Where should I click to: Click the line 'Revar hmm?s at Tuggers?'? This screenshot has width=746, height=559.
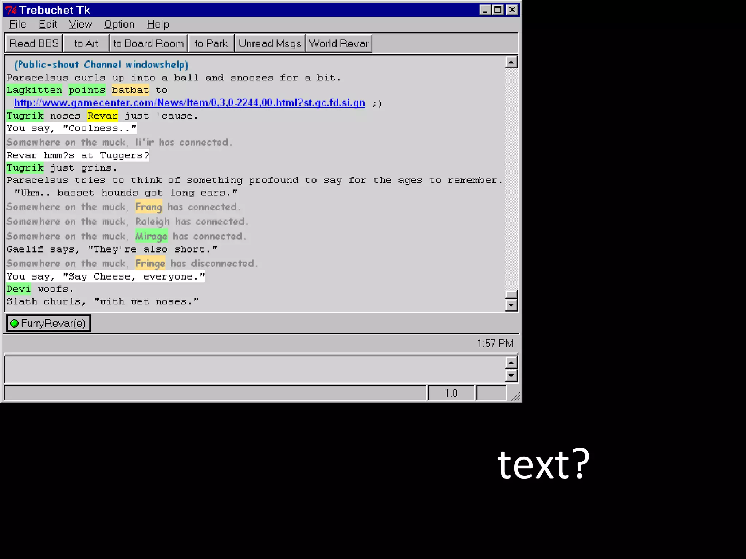[x=78, y=155]
